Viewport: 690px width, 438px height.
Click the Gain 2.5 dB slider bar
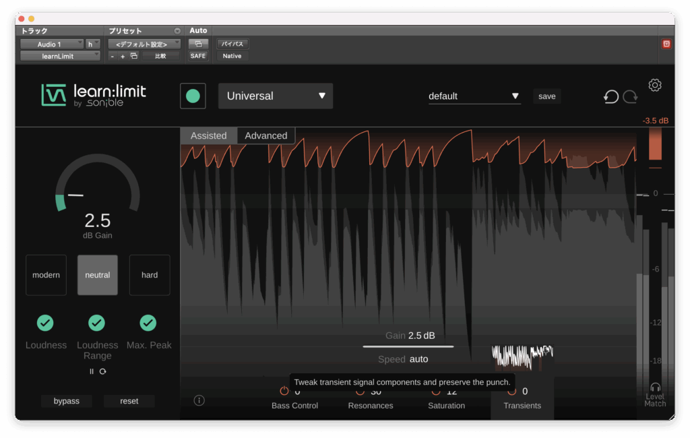408,346
